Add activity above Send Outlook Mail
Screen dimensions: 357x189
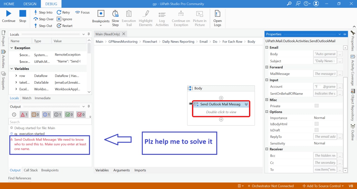click(x=221, y=98)
